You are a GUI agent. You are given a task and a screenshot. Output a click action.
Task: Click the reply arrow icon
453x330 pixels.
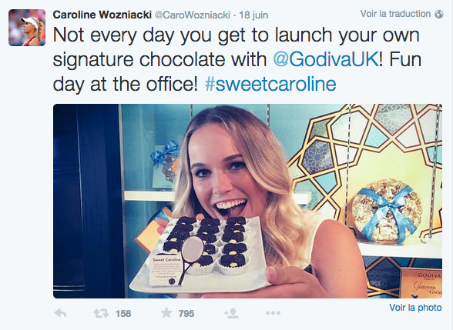pos(61,313)
